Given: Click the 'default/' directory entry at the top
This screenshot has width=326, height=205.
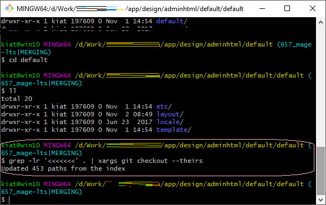Looking at the screenshot, I should point(172,21).
